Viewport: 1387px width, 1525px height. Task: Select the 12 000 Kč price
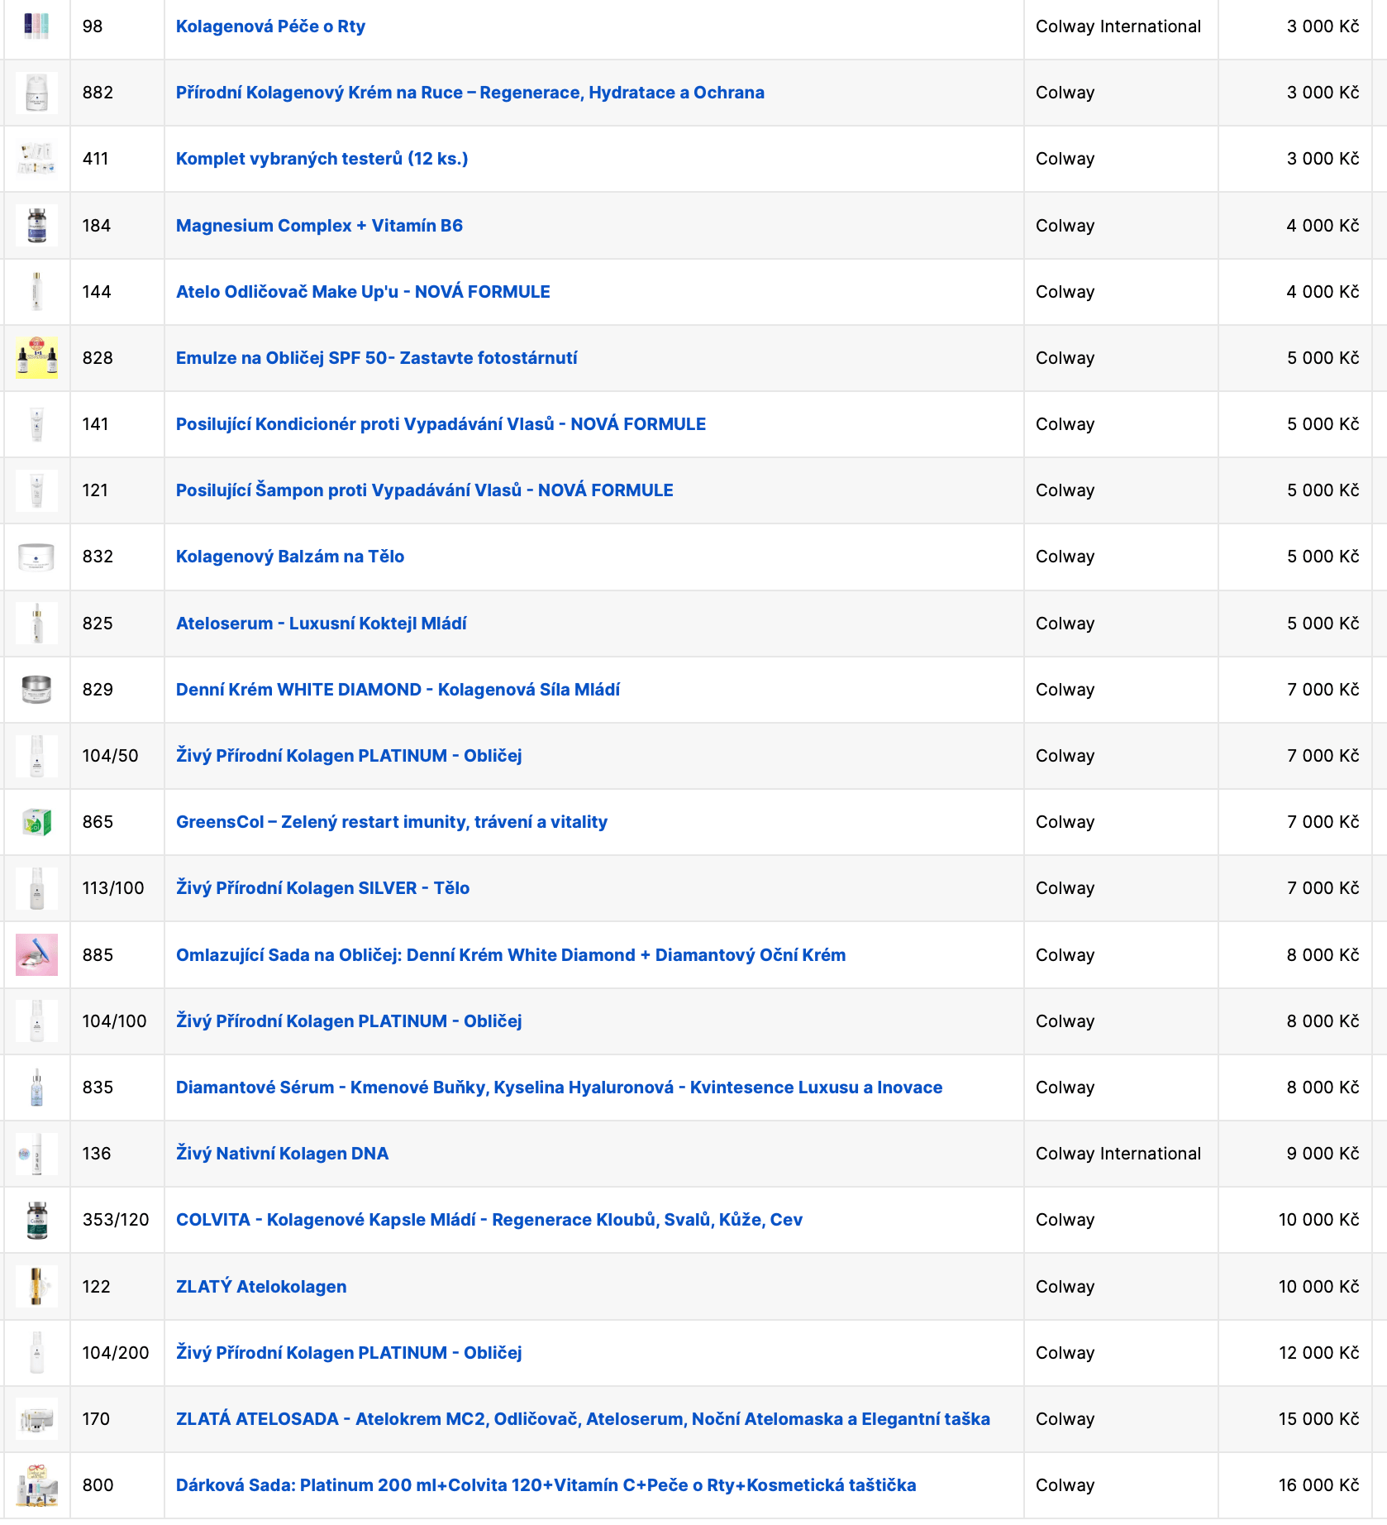tap(1318, 1353)
